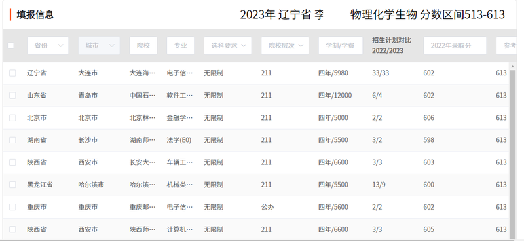Check the 重庆邮 row checkbox
Screen dimensions: 524x241
[12, 207]
